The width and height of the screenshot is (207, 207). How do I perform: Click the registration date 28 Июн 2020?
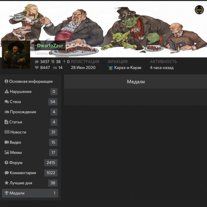coord(83,68)
